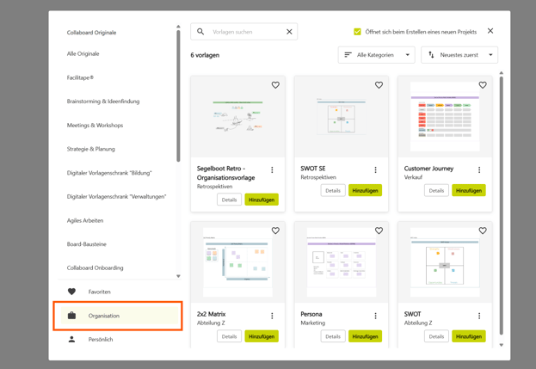The height and width of the screenshot is (369, 536).
Task: Favorite the Customer Journey template
Action: pos(483,85)
